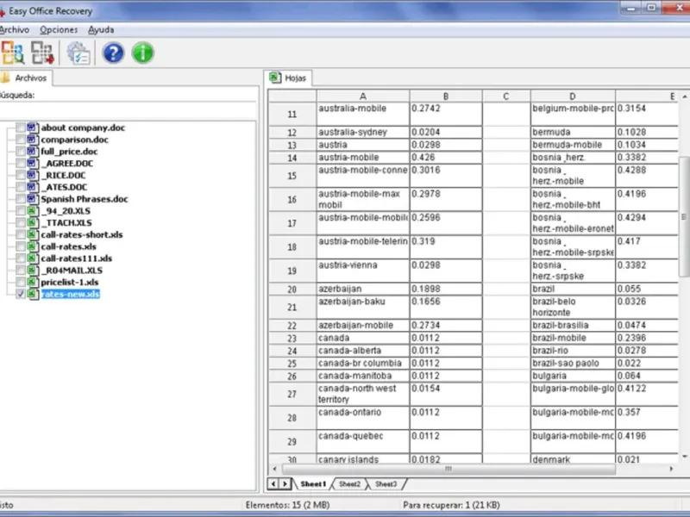Open the Archivo menu
The image size is (690, 517).
click(x=14, y=29)
